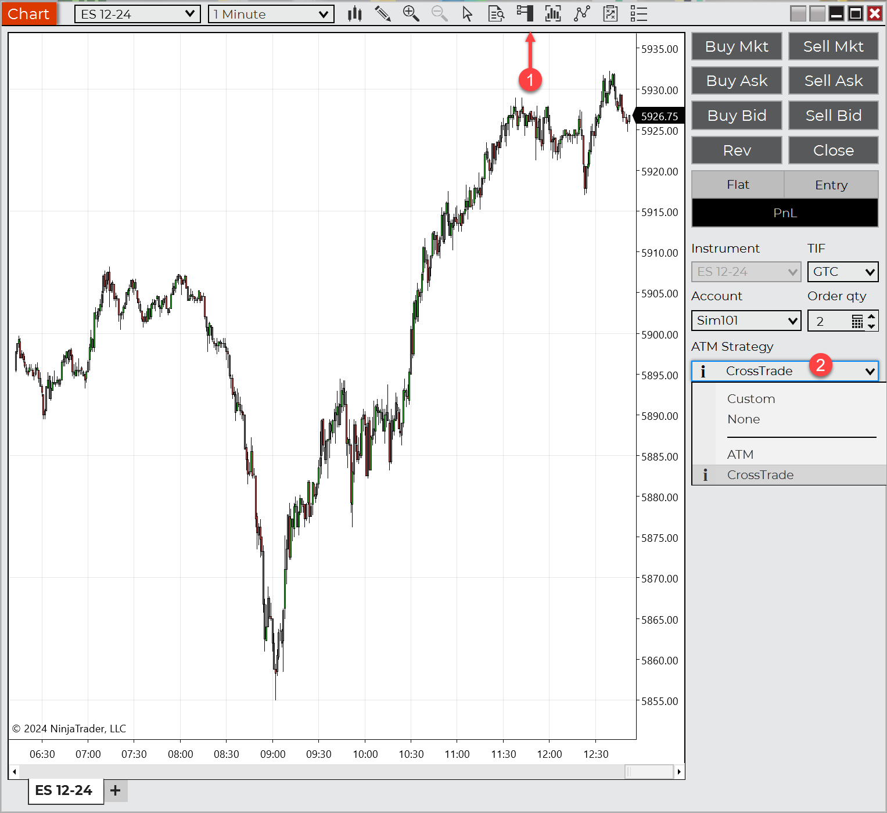
Task: Add a new chart tab with plus
Action: click(x=116, y=790)
